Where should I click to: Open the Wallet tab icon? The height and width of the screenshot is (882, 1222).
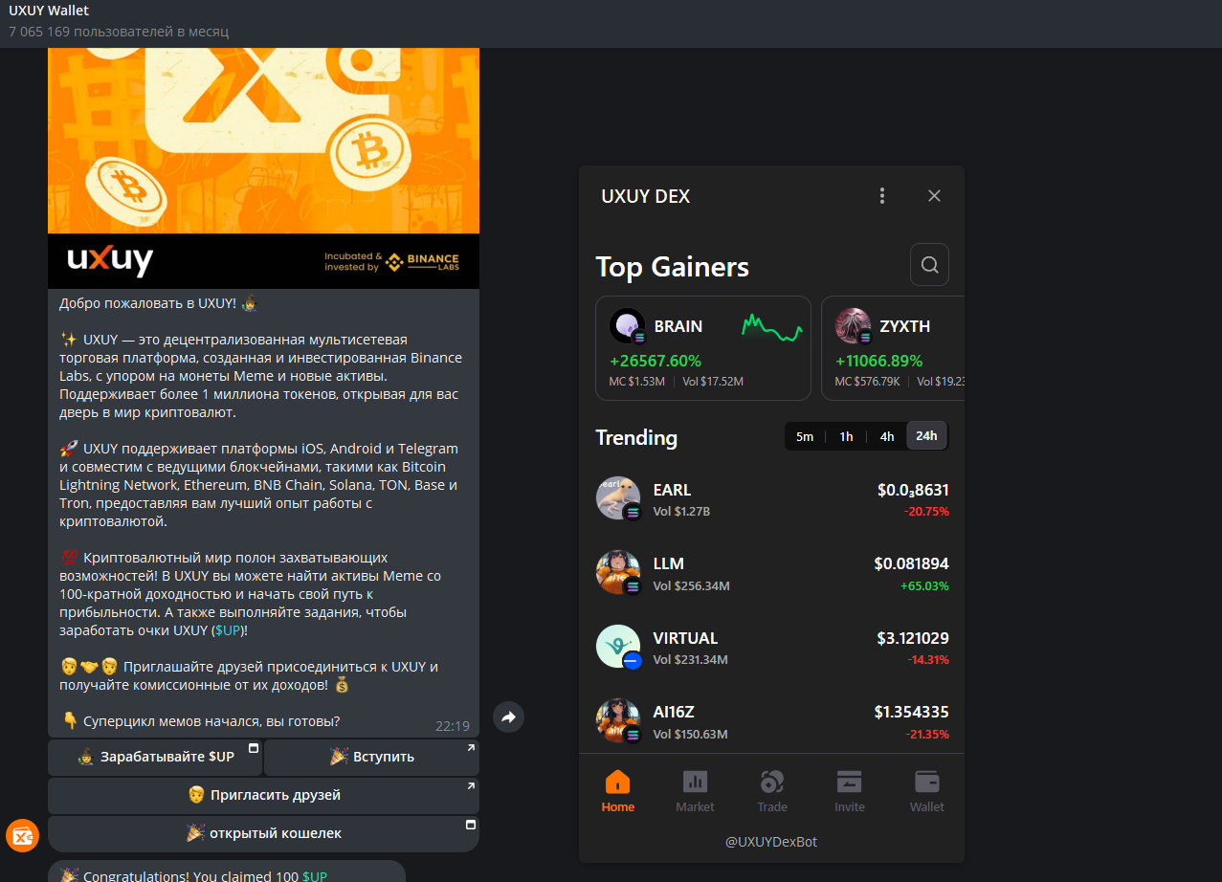tap(926, 782)
